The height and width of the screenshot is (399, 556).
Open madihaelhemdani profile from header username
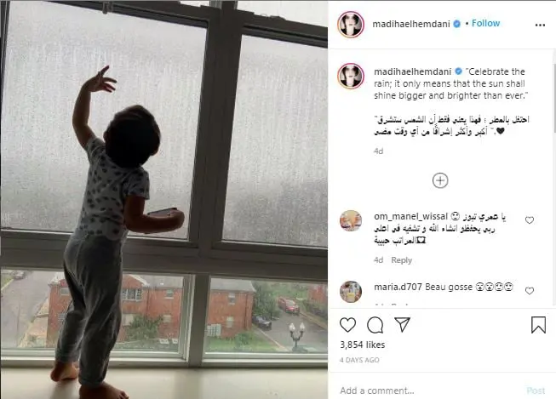coord(411,24)
